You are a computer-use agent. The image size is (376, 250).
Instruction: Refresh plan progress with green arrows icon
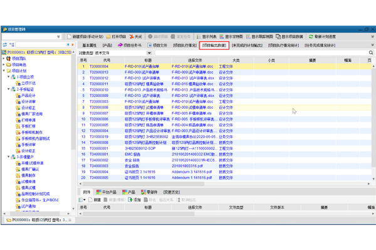(x=311, y=37)
